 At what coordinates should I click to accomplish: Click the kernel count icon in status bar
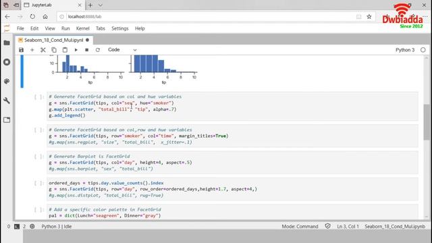(32, 227)
